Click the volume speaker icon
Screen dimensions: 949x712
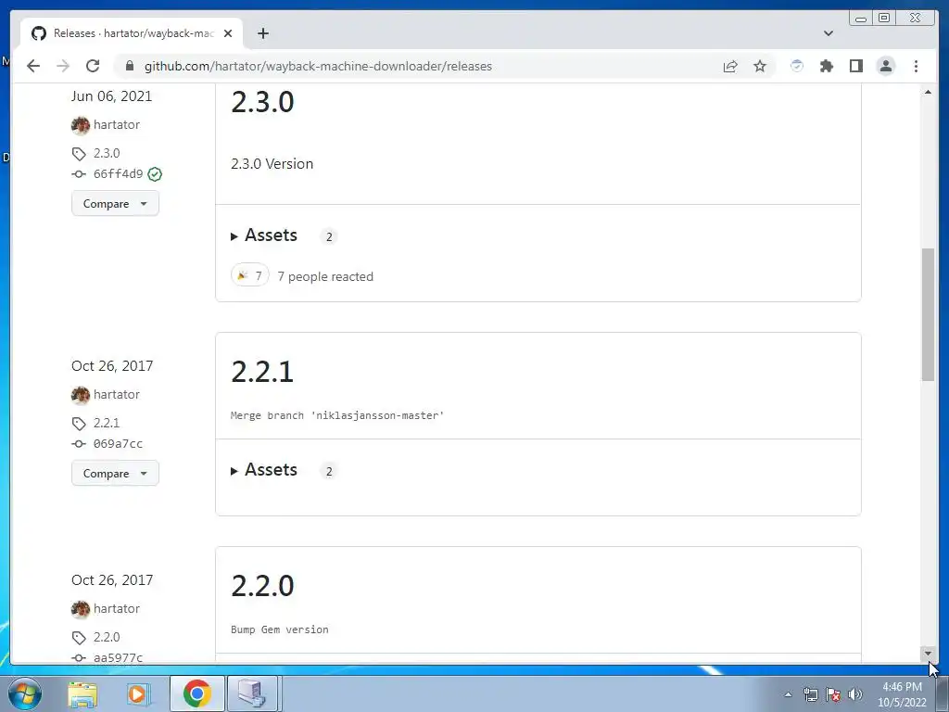(x=855, y=694)
